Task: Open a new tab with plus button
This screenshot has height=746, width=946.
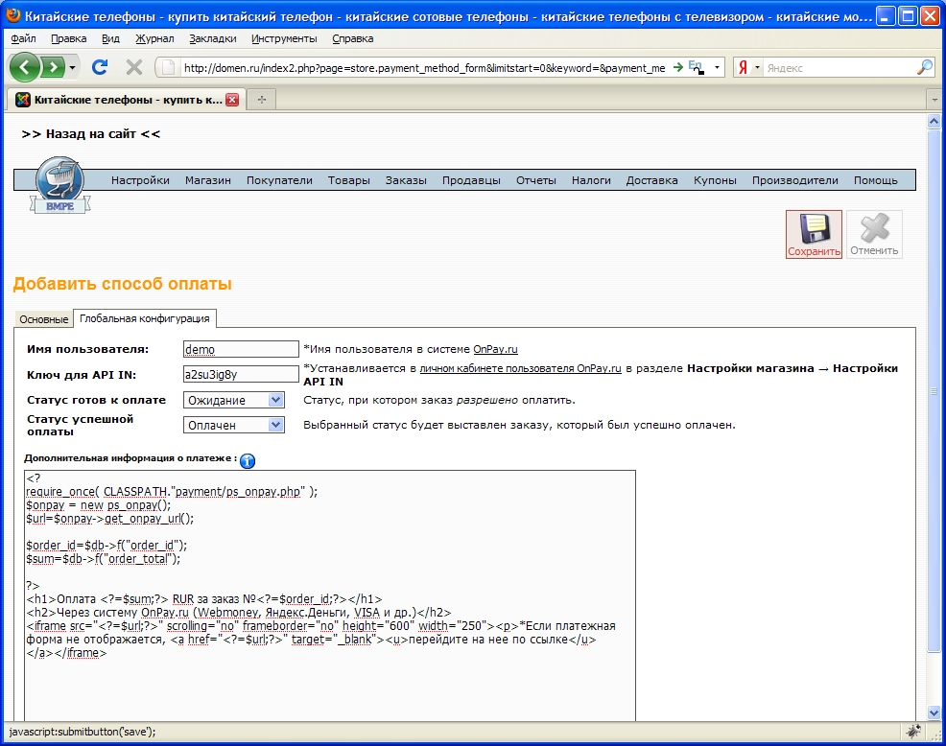Action: point(261,100)
